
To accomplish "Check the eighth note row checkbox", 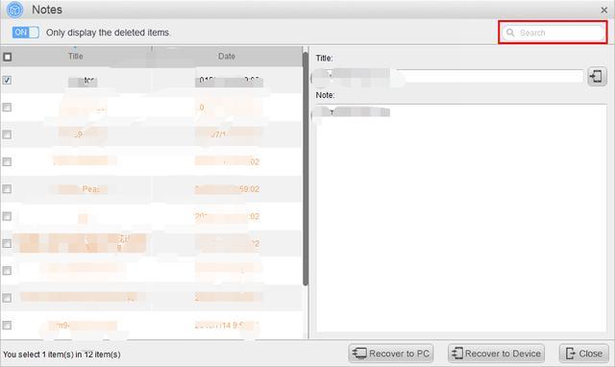I will (7, 271).
